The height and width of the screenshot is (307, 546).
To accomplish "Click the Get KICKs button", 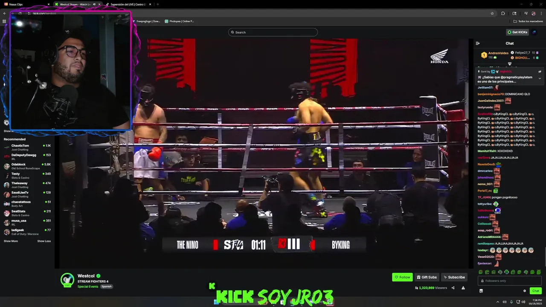I will (517, 32).
